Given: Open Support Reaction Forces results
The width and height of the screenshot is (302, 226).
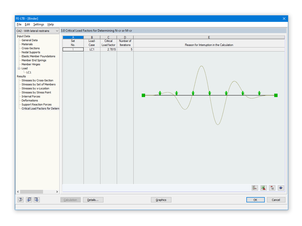Looking at the screenshot, I should click(x=36, y=104).
